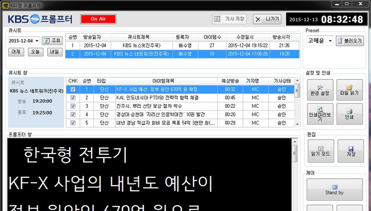Click 프롬프터 창 scrollbar up arrow

295,142
